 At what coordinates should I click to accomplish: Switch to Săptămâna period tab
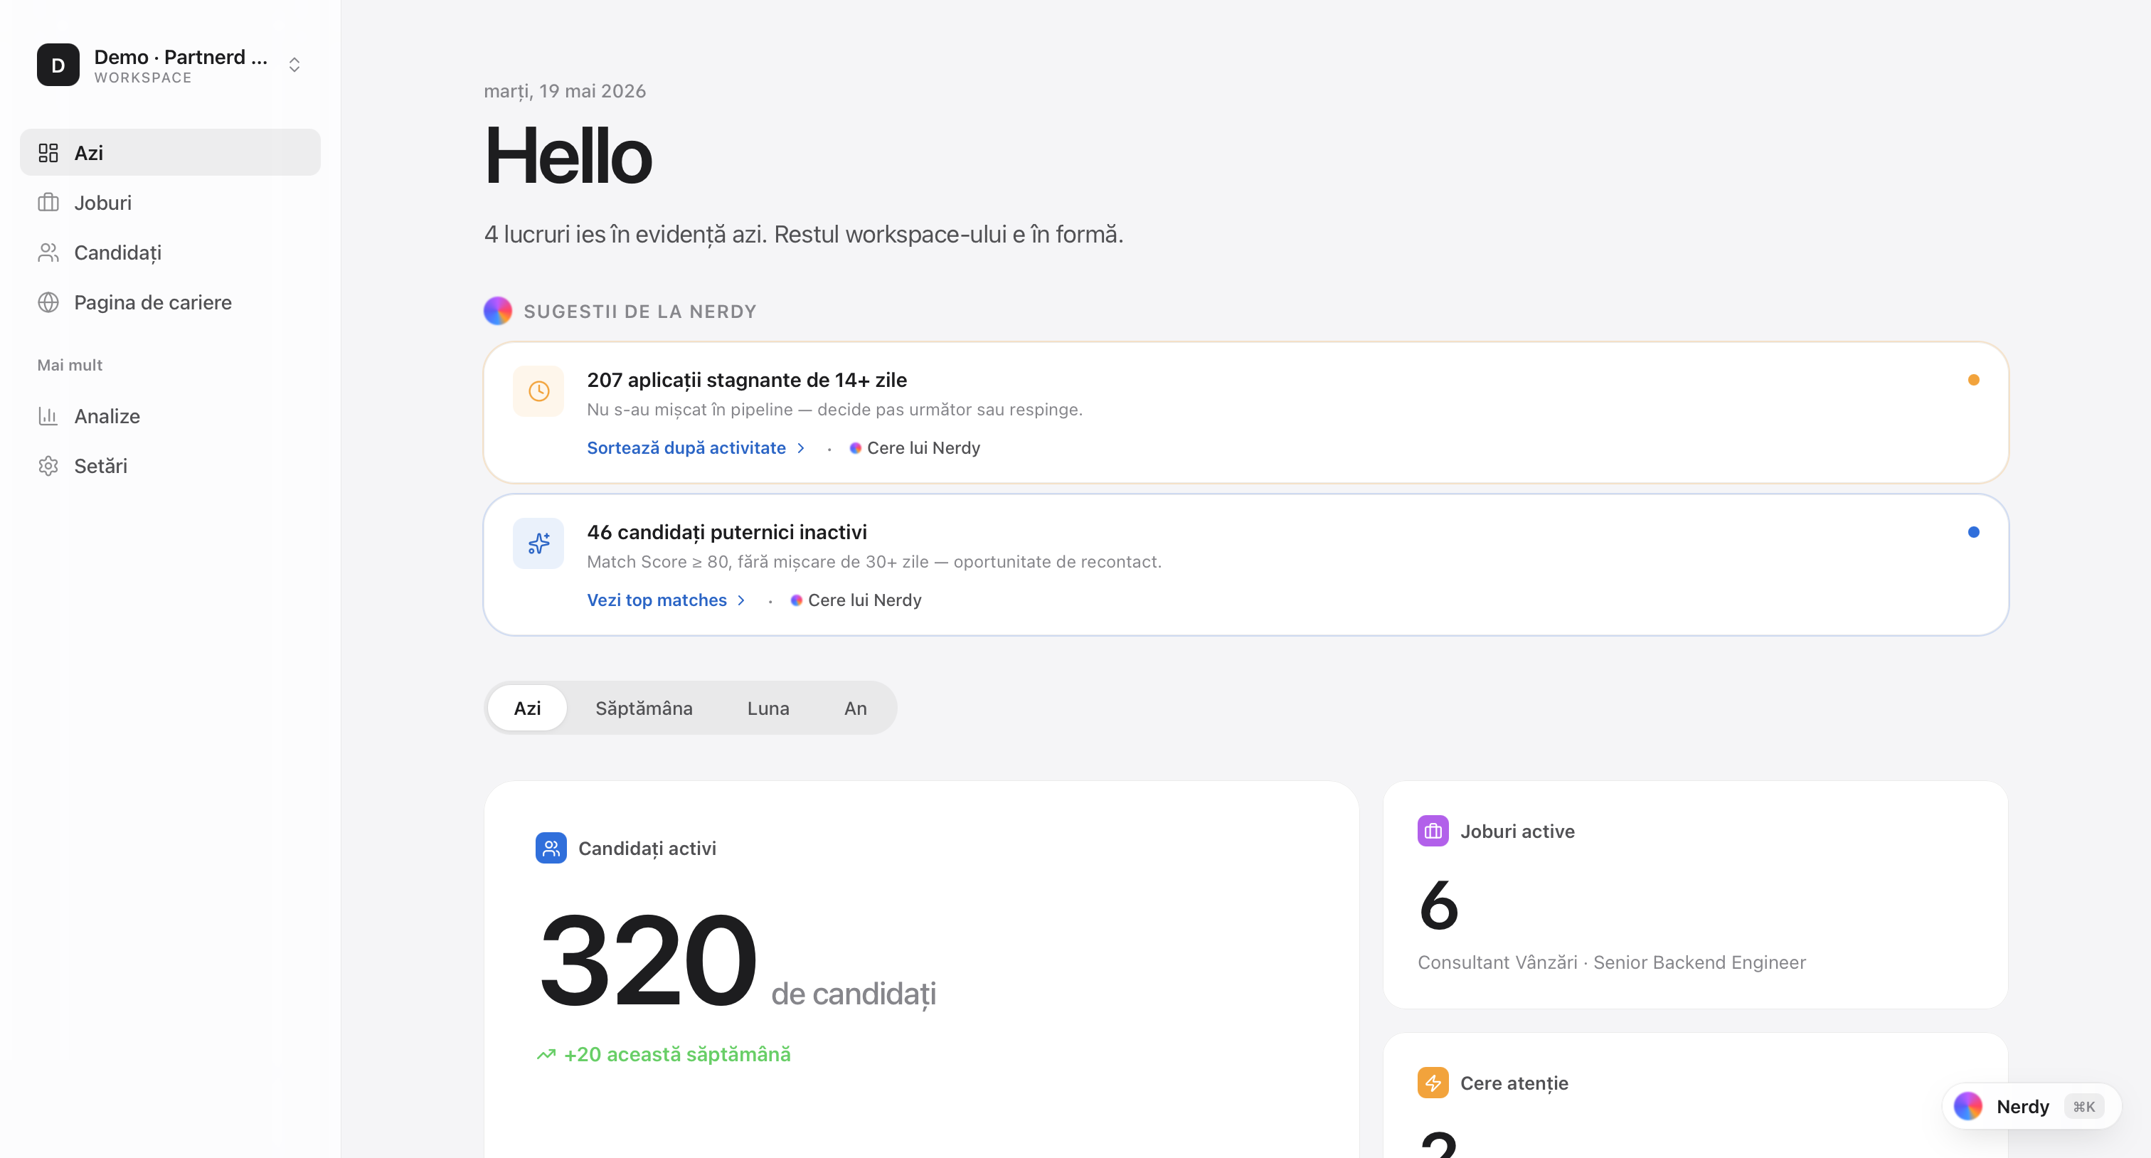pos(644,708)
